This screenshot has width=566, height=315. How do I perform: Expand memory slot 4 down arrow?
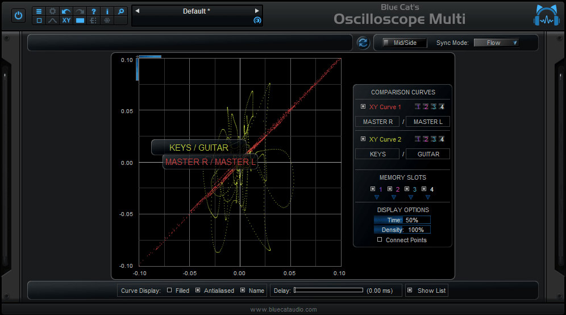point(427,197)
